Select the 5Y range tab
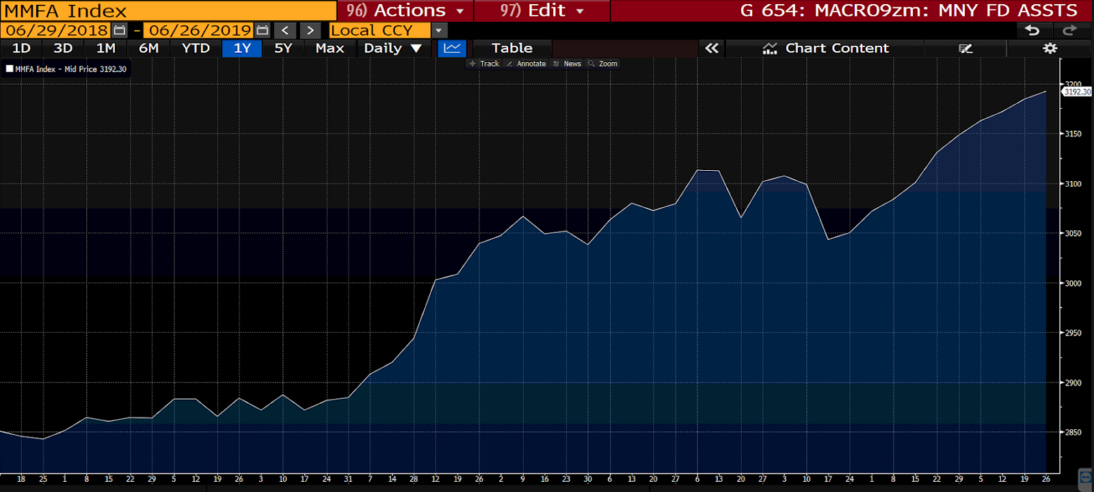This screenshot has height=492, width=1094. 283,48
